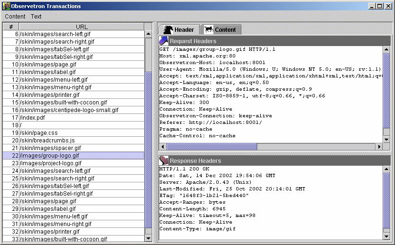Select the Header tab
Viewport: 395px width, 245px height.
[179, 29]
